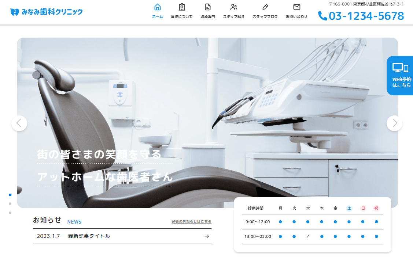Click the お問い合わせ envelope icon
The height and width of the screenshot is (259, 413).
(296, 6)
